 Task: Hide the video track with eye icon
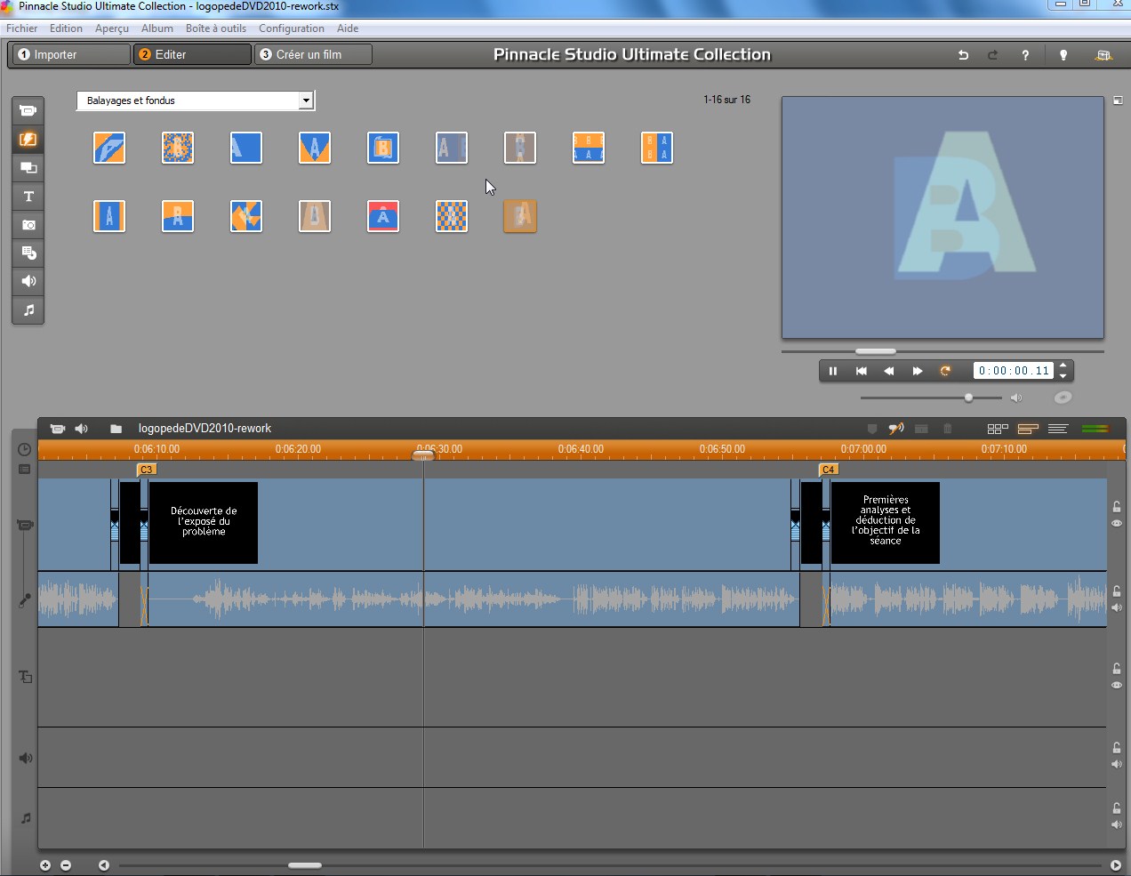pyautogui.click(x=1117, y=523)
